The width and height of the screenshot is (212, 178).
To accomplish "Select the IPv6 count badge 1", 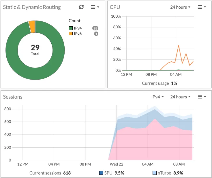I will coord(96,34).
